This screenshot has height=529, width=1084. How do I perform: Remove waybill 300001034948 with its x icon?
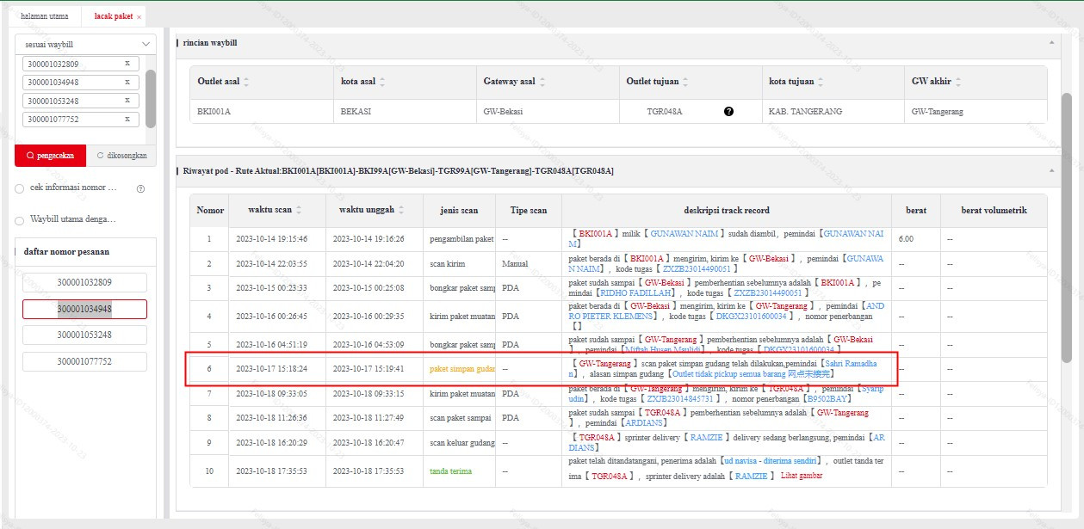tap(127, 83)
